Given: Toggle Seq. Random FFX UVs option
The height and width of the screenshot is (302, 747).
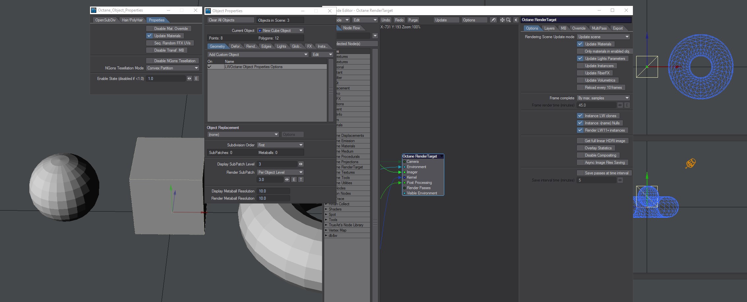Looking at the screenshot, I should point(170,43).
